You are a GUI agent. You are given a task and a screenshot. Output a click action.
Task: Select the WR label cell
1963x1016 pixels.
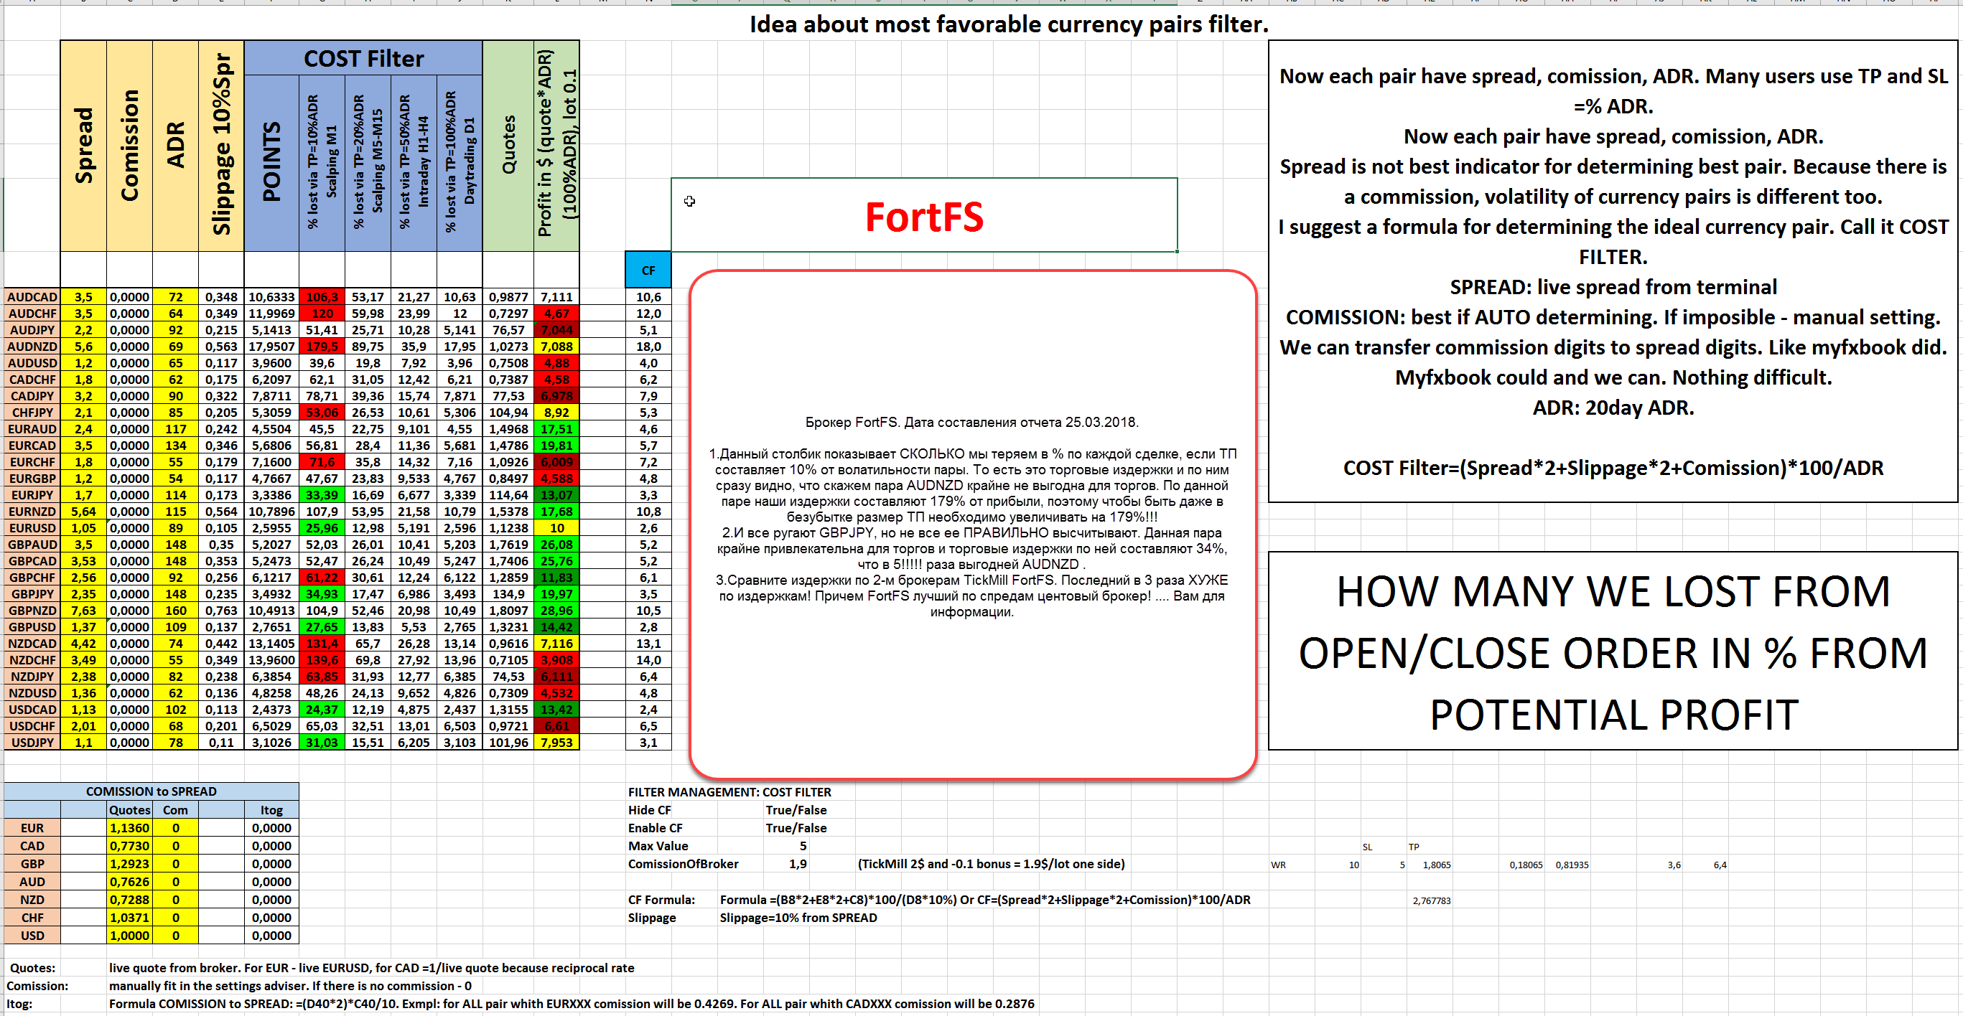[1278, 865]
